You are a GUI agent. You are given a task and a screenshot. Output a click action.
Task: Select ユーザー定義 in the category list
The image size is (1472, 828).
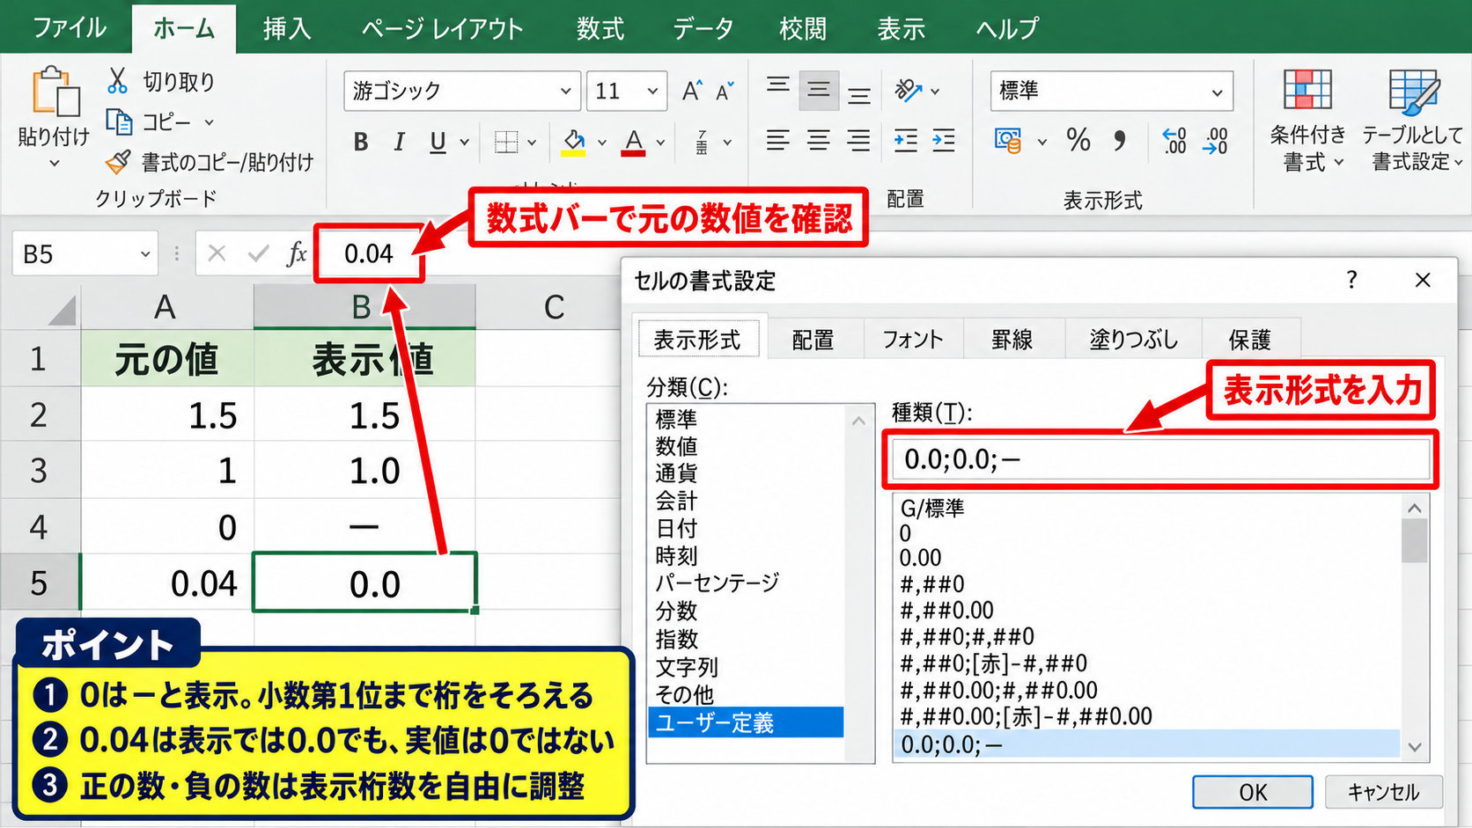coord(746,722)
